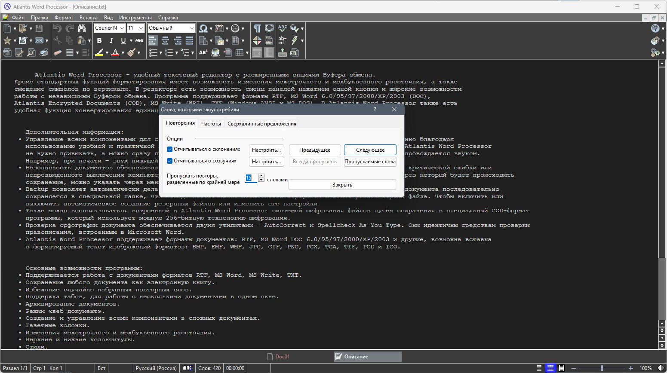
Task: Click the spell check ABC icon
Action: coord(282,28)
